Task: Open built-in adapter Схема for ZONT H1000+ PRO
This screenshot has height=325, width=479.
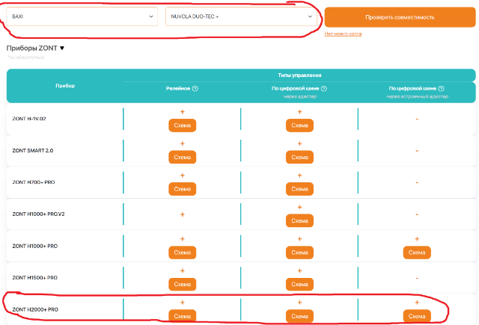Action: click(x=417, y=253)
